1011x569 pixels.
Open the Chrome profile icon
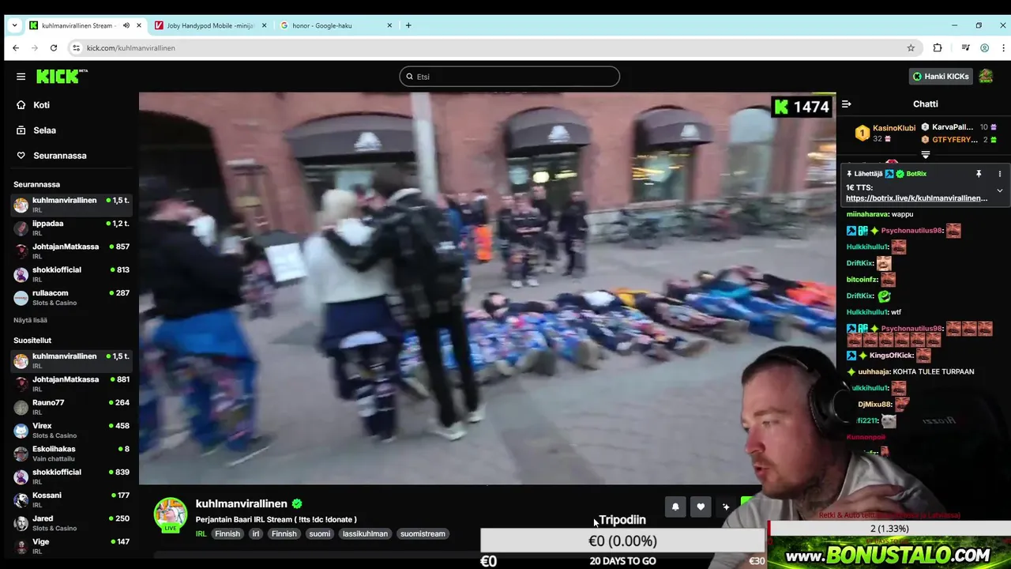tap(984, 48)
